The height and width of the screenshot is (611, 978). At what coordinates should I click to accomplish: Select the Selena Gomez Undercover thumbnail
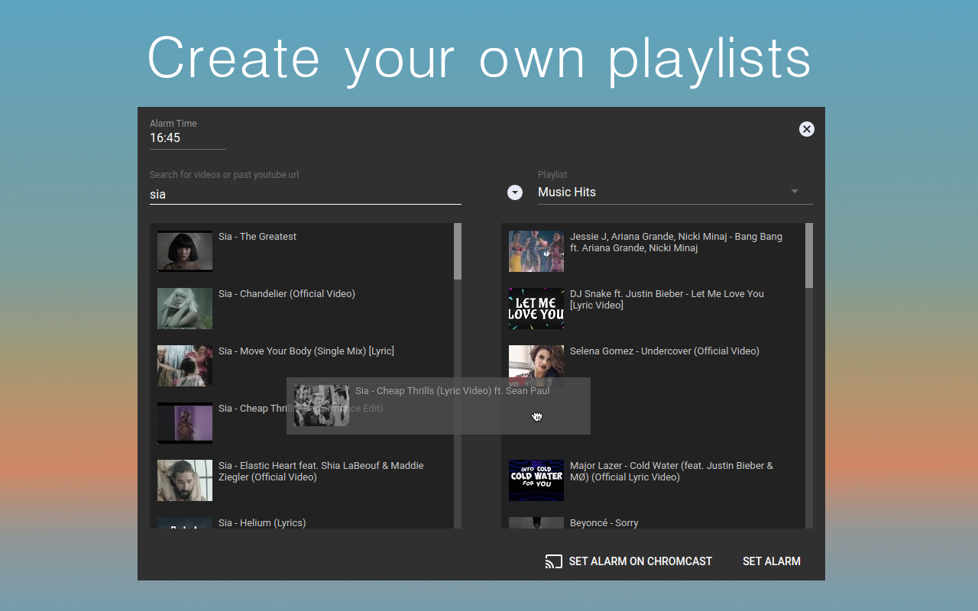536,366
